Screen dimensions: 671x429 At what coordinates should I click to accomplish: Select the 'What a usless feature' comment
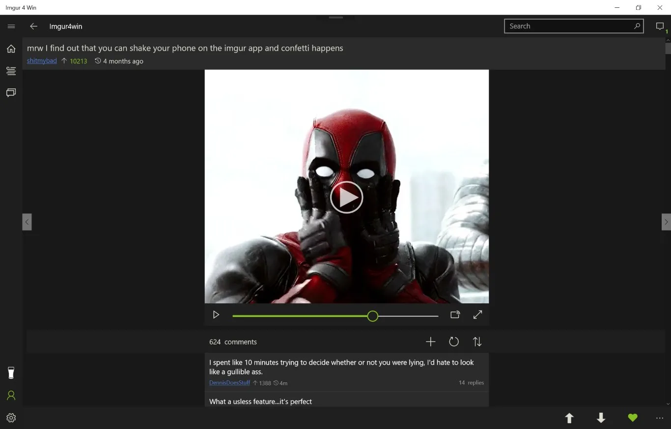point(346,400)
